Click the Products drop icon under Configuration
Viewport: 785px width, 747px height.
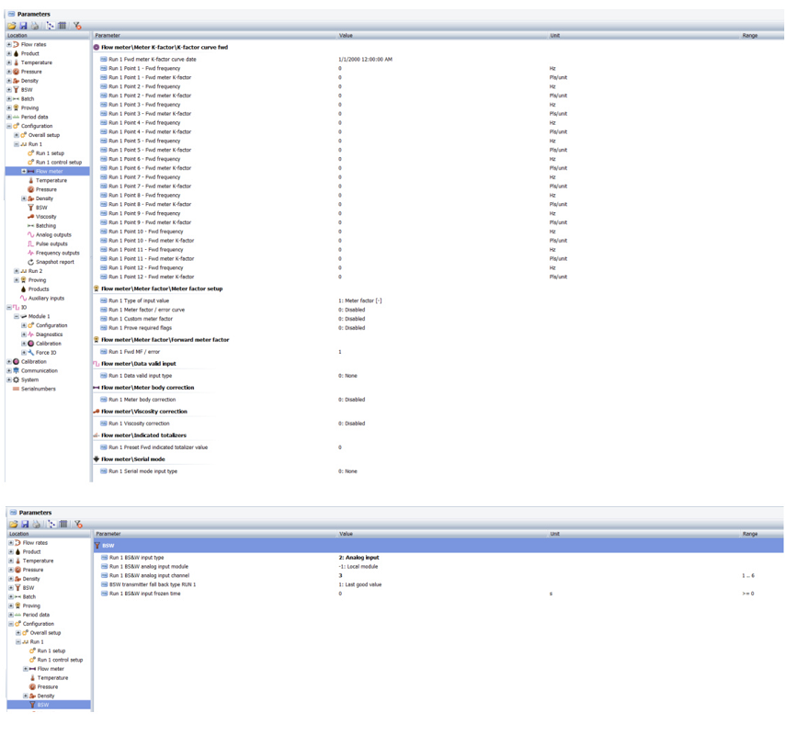pos(23,289)
